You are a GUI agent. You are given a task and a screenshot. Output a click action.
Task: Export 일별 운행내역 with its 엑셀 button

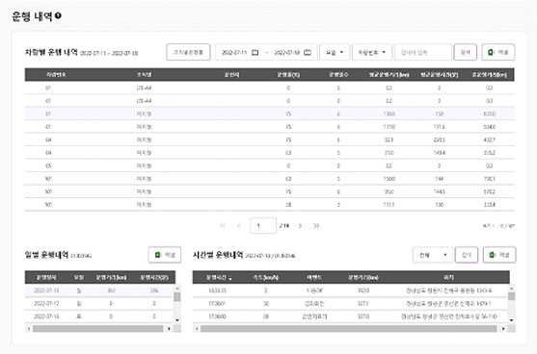165,255
